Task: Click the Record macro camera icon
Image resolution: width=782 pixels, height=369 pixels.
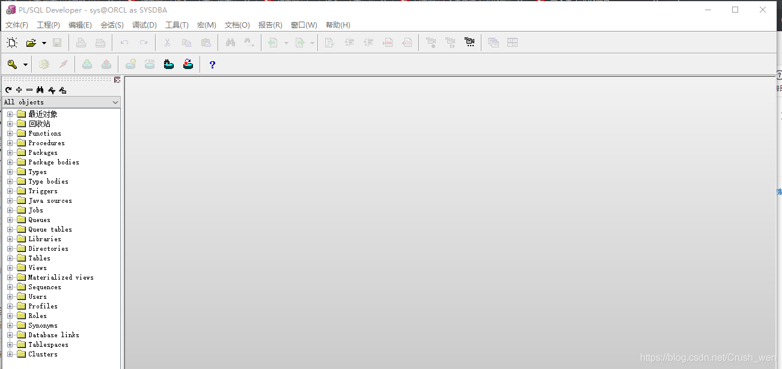Action: tap(431, 43)
